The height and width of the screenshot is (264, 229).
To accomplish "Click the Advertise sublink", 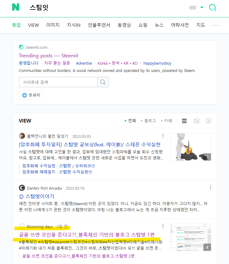I will (x=84, y=63).
